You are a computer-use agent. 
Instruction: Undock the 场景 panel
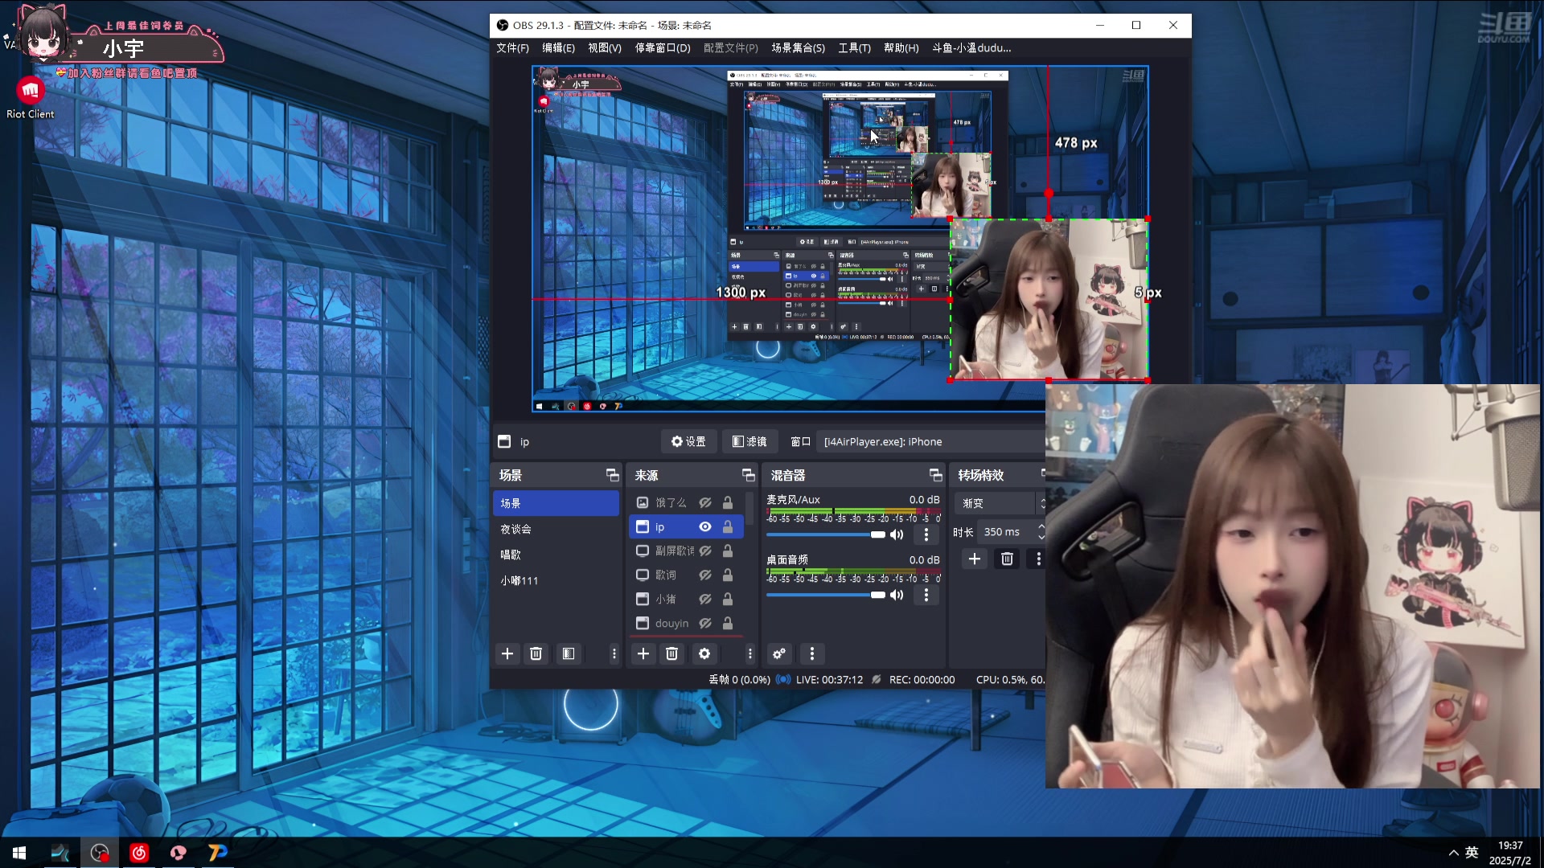612,475
